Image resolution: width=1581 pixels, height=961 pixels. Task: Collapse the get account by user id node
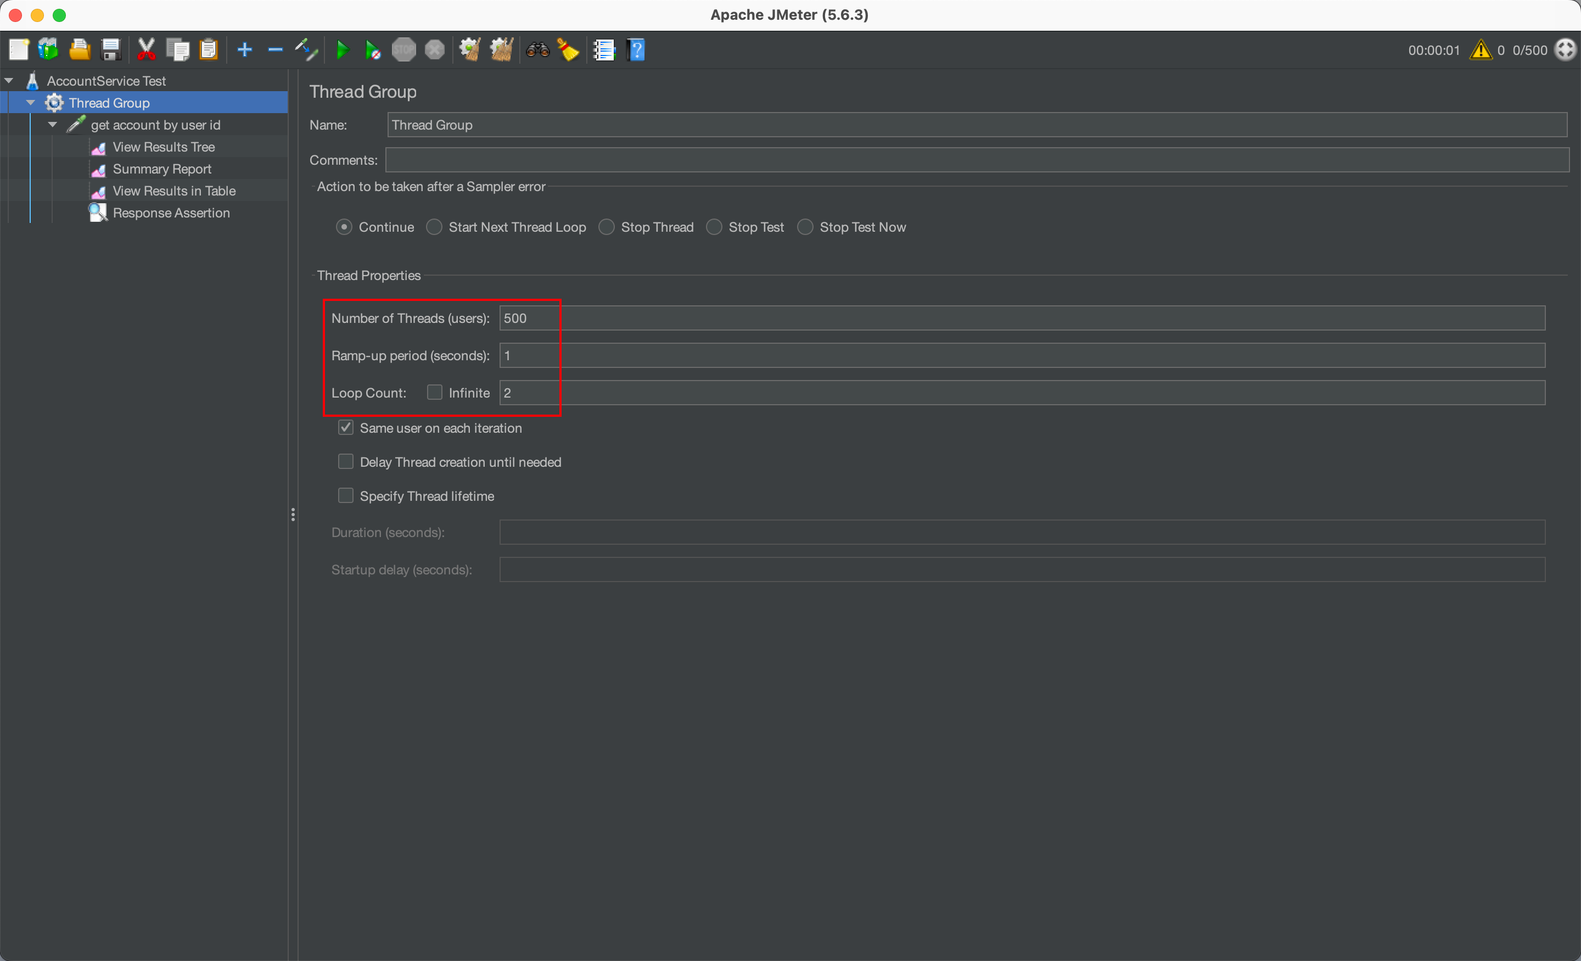pos(53,125)
